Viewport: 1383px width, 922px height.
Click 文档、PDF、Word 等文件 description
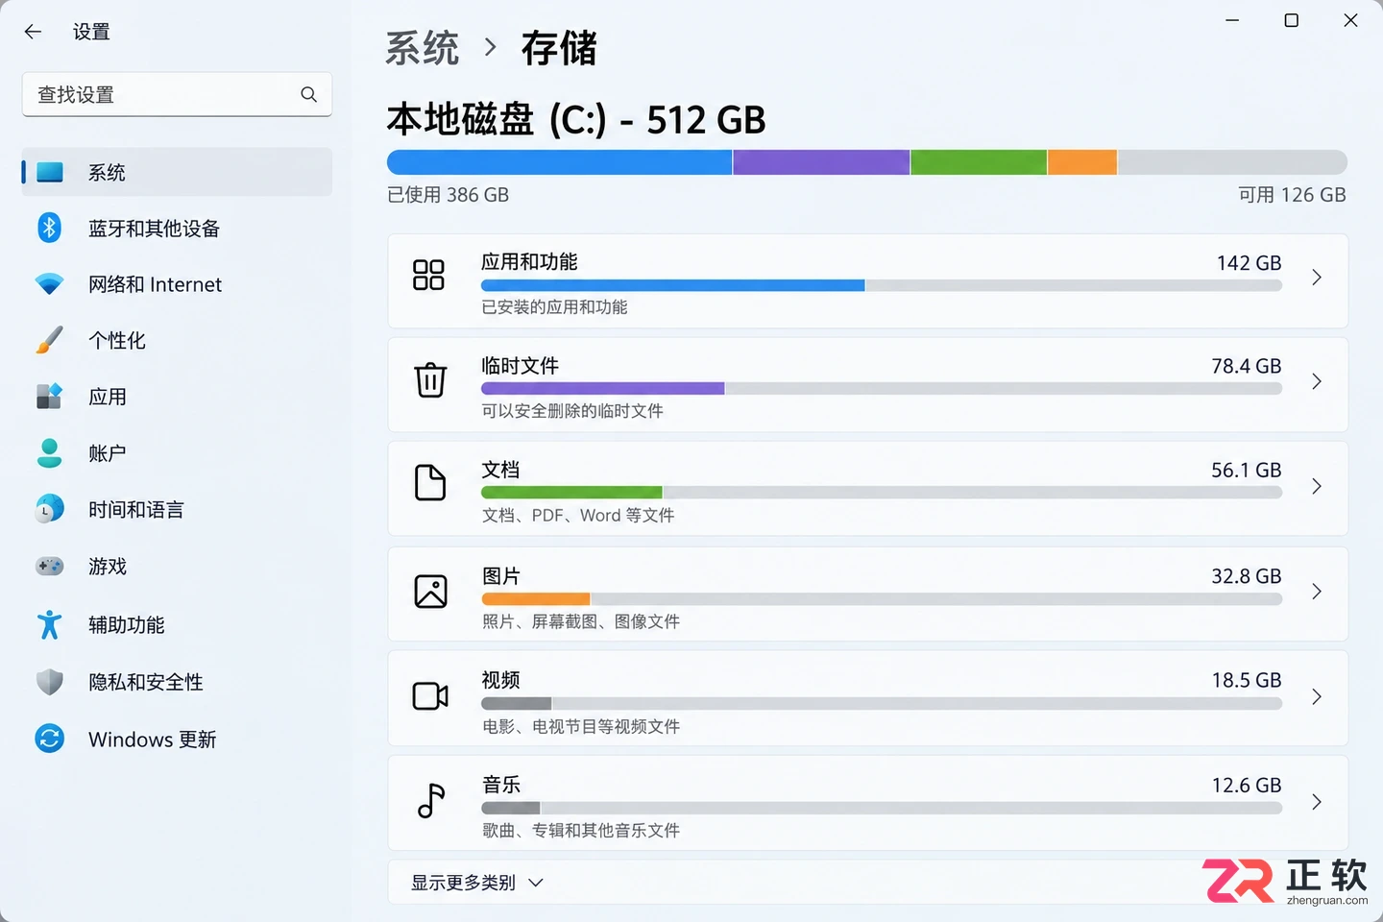(x=578, y=516)
